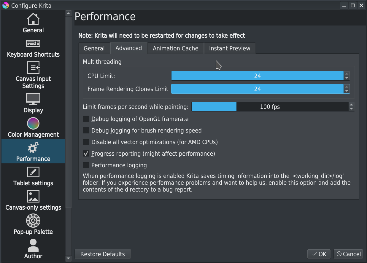The image size is (367, 263).
Task: Switch to the Animation Cache tab
Action: point(175,48)
